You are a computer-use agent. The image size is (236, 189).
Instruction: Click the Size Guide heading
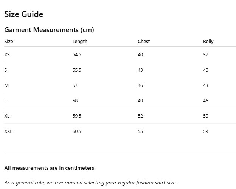pyautogui.click(x=24, y=14)
